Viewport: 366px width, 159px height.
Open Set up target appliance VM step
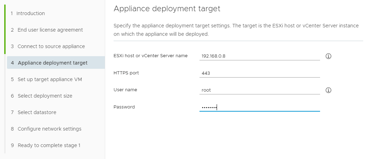pos(56,79)
